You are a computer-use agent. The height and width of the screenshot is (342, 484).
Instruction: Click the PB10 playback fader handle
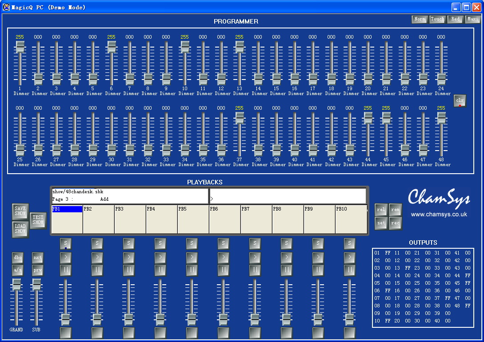point(349,319)
